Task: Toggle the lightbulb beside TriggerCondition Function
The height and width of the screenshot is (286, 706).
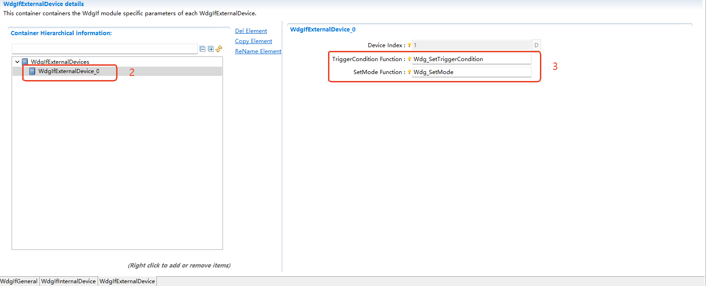Action: pos(409,59)
